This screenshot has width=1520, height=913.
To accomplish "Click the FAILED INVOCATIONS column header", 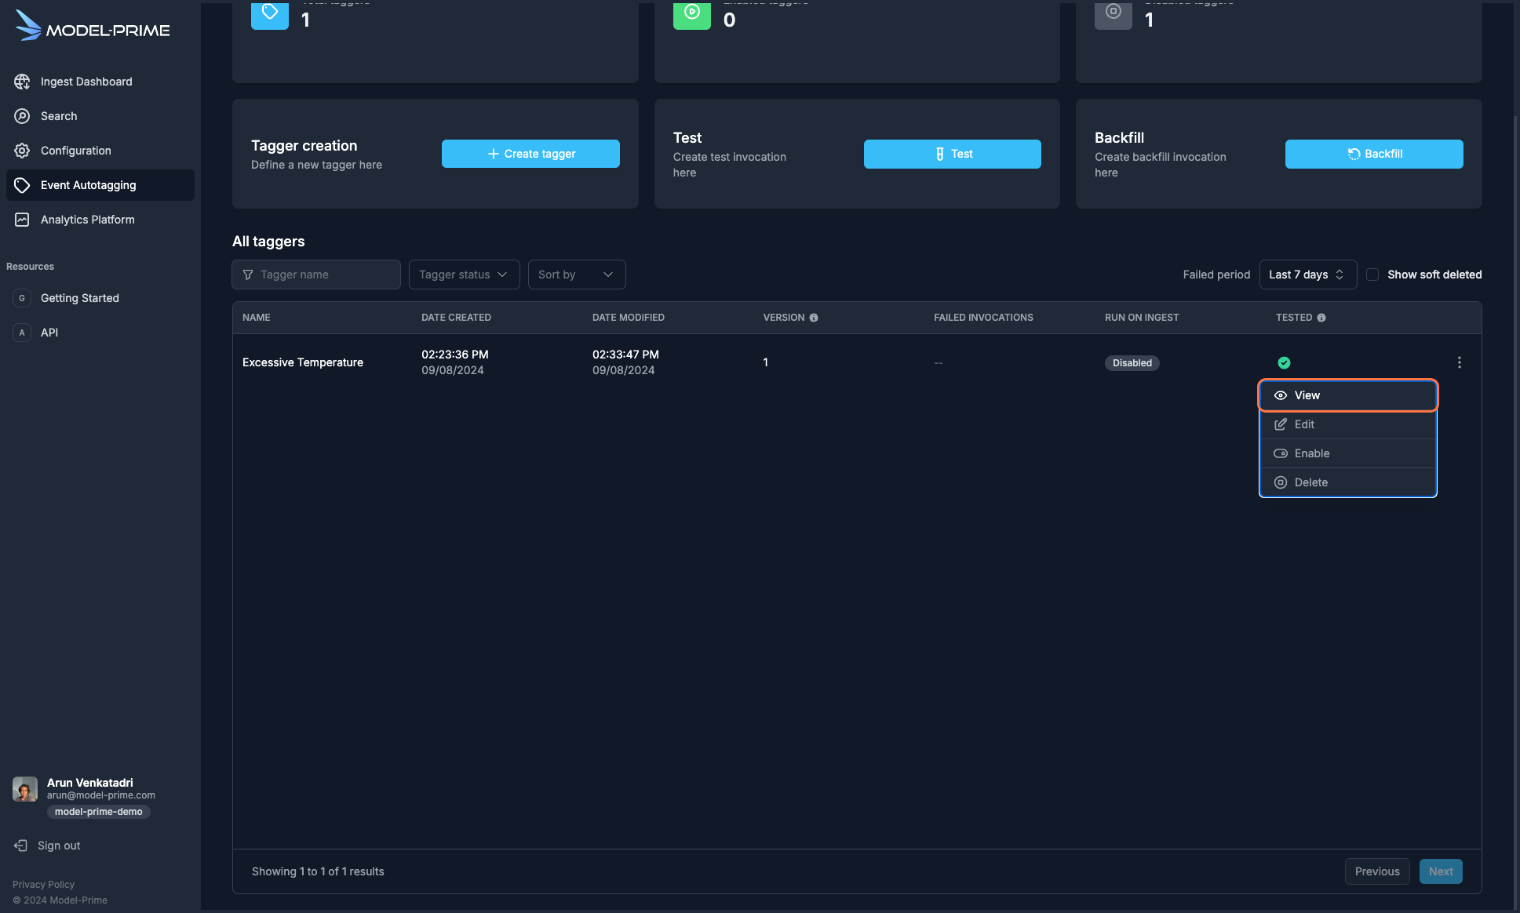I will pos(983,318).
